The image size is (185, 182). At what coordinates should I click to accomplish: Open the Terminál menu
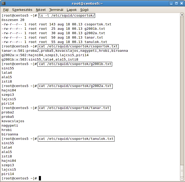[x=56, y=10]
